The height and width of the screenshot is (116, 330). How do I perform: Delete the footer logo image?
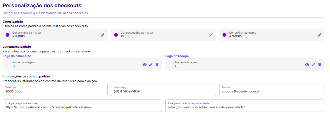[x=319, y=64]
